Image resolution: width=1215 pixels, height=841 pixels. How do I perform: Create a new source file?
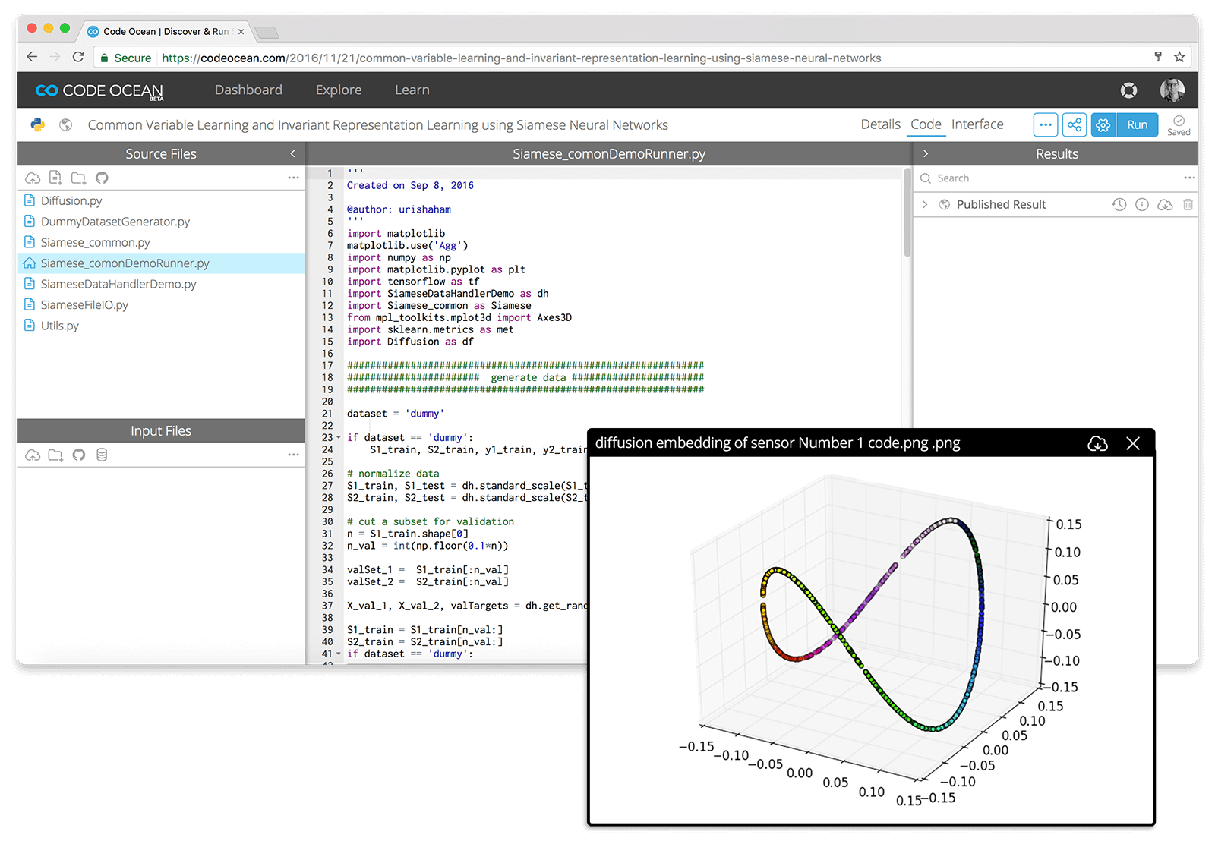pos(55,178)
